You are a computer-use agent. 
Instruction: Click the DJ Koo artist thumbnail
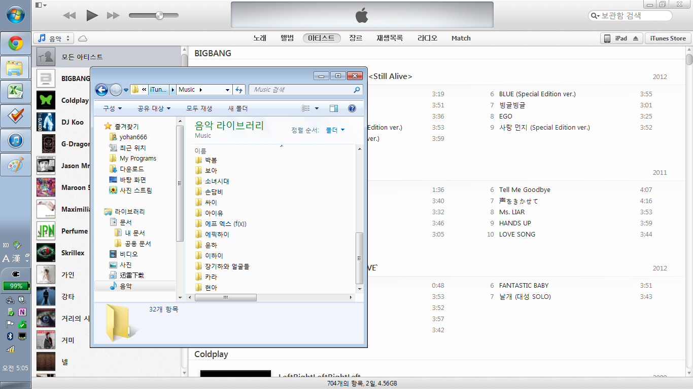pyautogui.click(x=46, y=122)
